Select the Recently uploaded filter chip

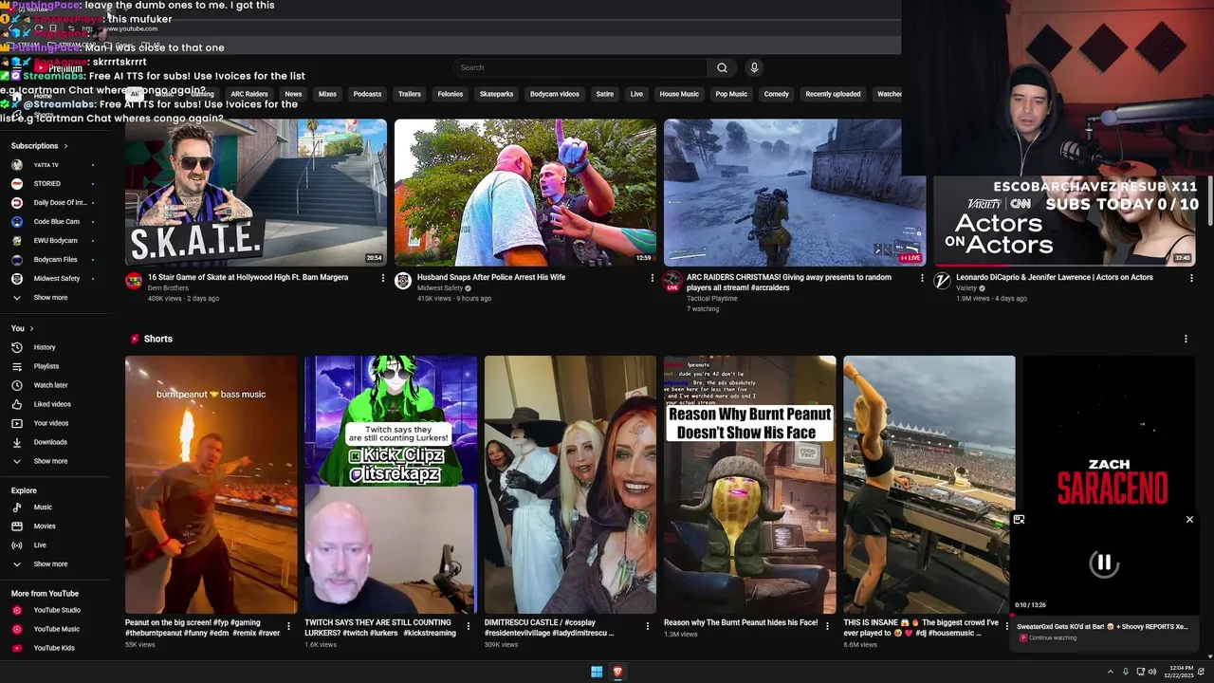pos(833,94)
